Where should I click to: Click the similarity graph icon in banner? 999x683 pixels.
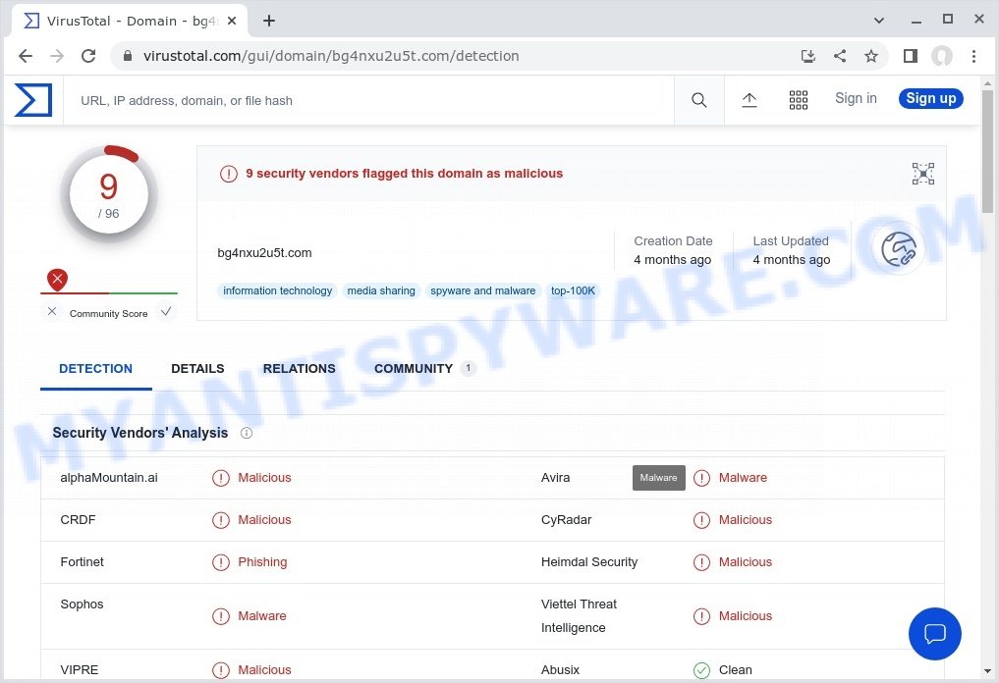coord(922,173)
